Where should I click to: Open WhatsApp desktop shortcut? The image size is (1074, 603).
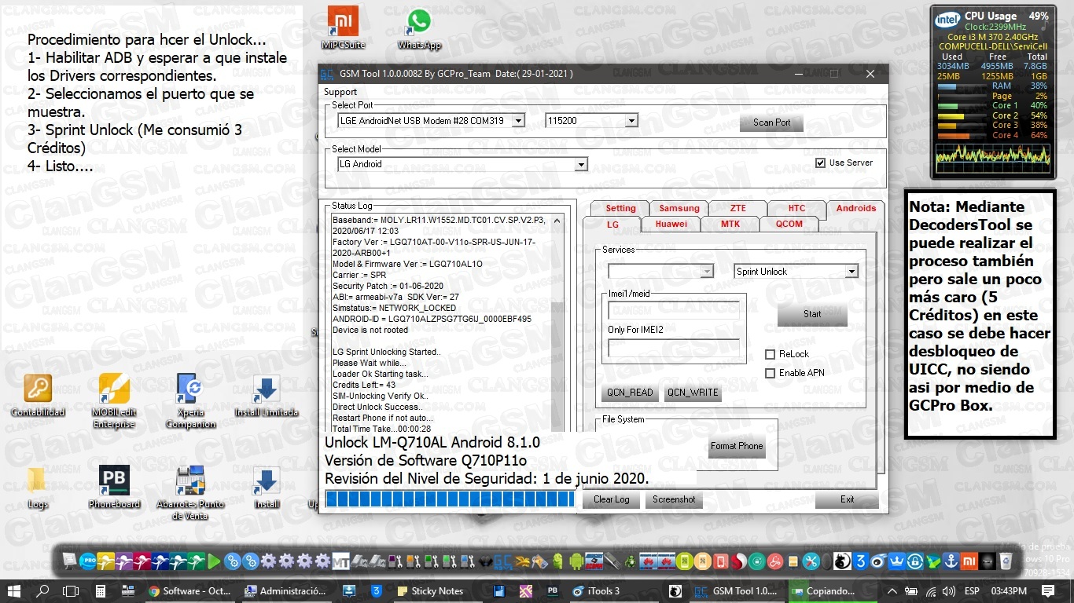[x=419, y=27]
